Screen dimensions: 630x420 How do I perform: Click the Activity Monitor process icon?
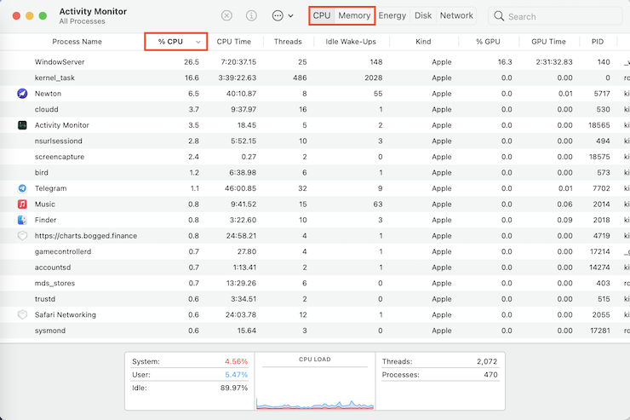(22, 125)
